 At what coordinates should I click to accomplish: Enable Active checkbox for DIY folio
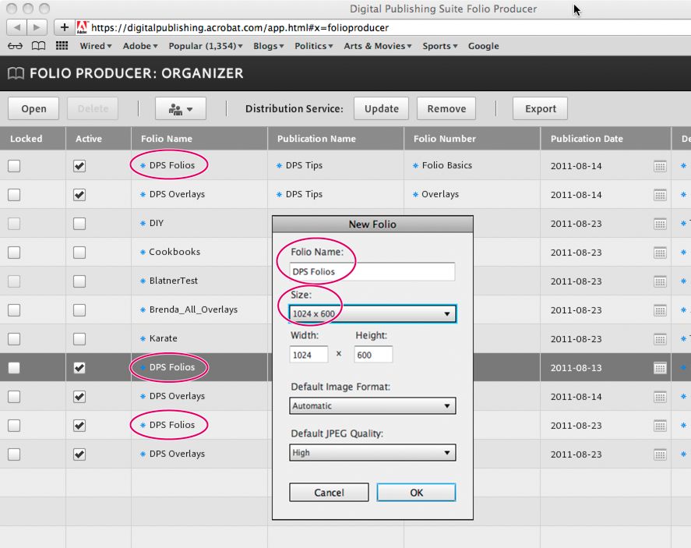(79, 224)
